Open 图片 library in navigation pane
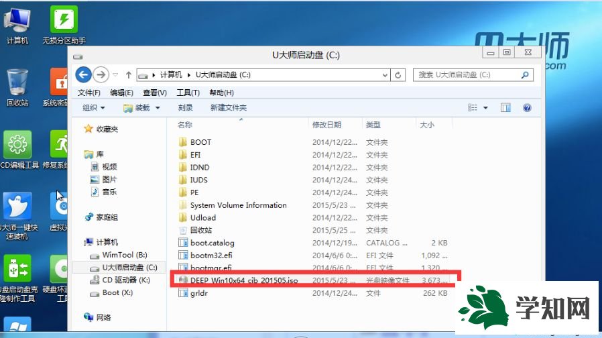 point(104,179)
